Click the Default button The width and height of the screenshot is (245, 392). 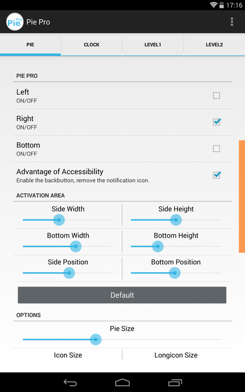pyautogui.click(x=122, y=295)
